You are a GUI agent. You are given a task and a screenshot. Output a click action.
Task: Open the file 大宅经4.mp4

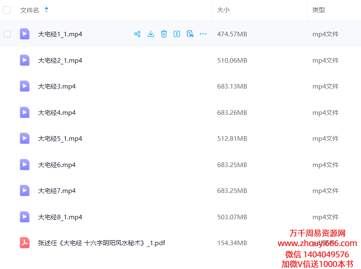coord(57,113)
